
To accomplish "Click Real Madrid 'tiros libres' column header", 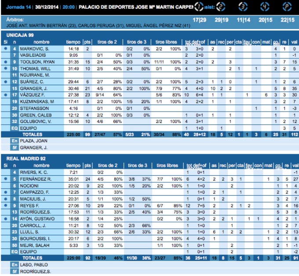I will pos(167,165).
